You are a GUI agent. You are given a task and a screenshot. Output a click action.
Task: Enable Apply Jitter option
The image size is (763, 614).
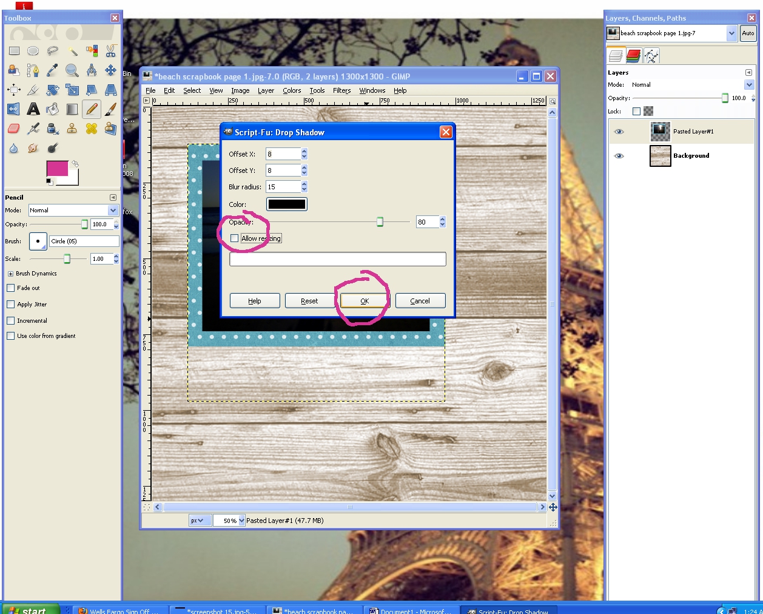[11, 305]
